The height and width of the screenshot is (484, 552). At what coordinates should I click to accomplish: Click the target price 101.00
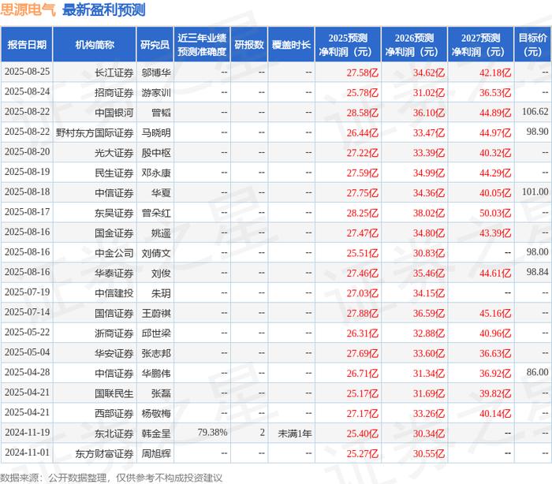[x=535, y=192]
